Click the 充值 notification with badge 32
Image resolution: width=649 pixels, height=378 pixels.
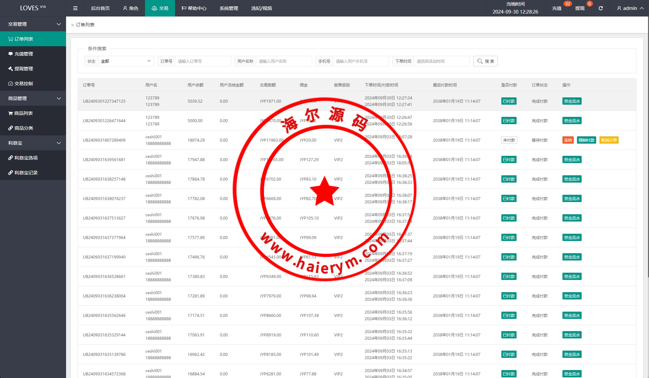557,8
